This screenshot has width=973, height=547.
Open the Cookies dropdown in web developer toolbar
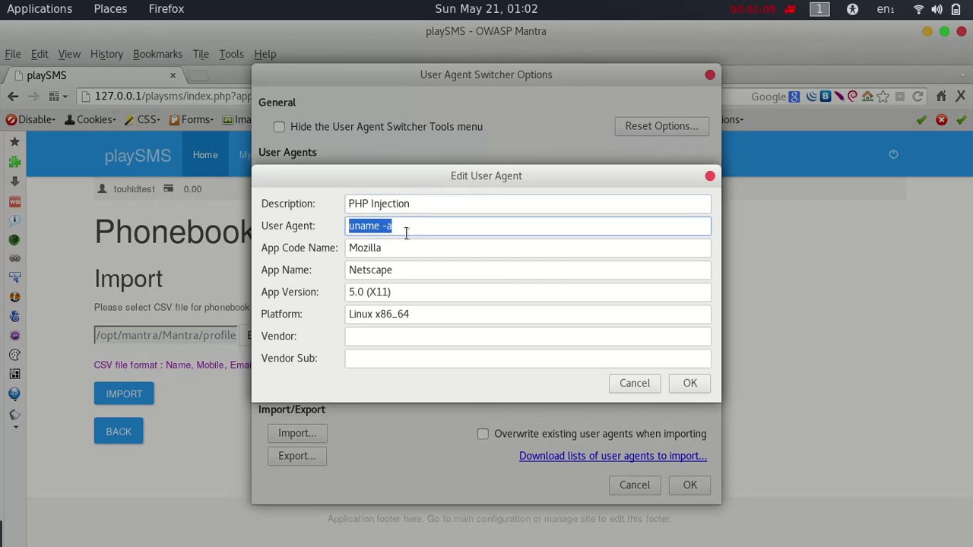point(90,119)
